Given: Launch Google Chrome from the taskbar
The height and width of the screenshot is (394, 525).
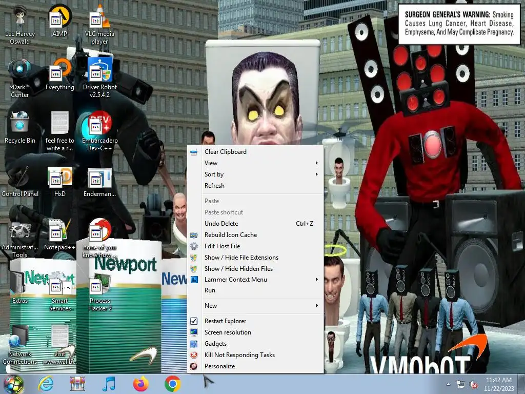Looking at the screenshot, I should tap(172, 384).
